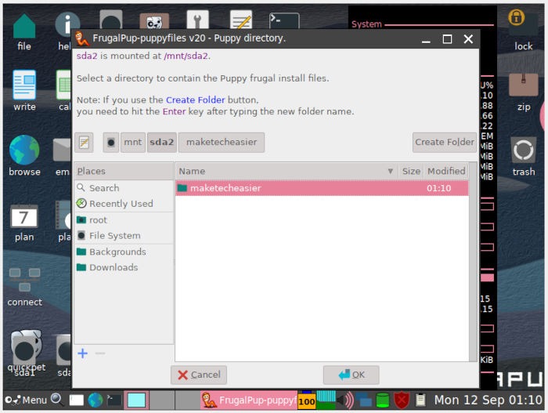Click the sda2 path button
548x413 pixels.
click(162, 143)
